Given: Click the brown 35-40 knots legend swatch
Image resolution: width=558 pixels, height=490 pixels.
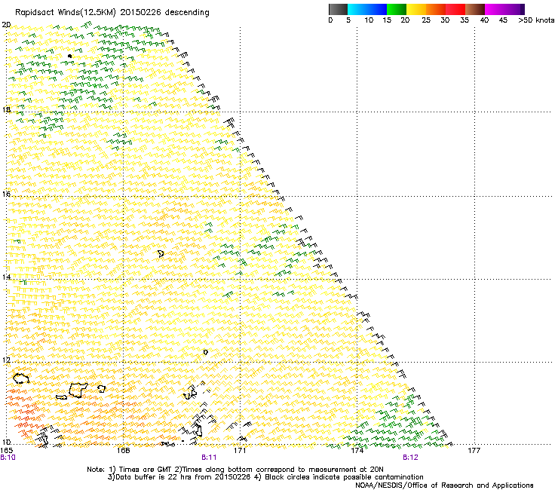Looking at the screenshot, I should 475,9.
